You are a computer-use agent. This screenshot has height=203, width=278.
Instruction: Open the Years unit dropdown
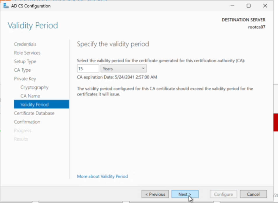[124, 68]
